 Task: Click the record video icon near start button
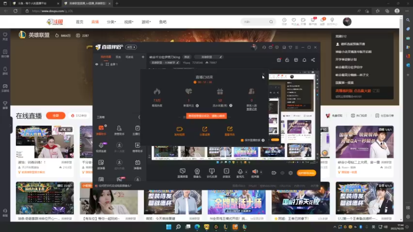click(274, 173)
